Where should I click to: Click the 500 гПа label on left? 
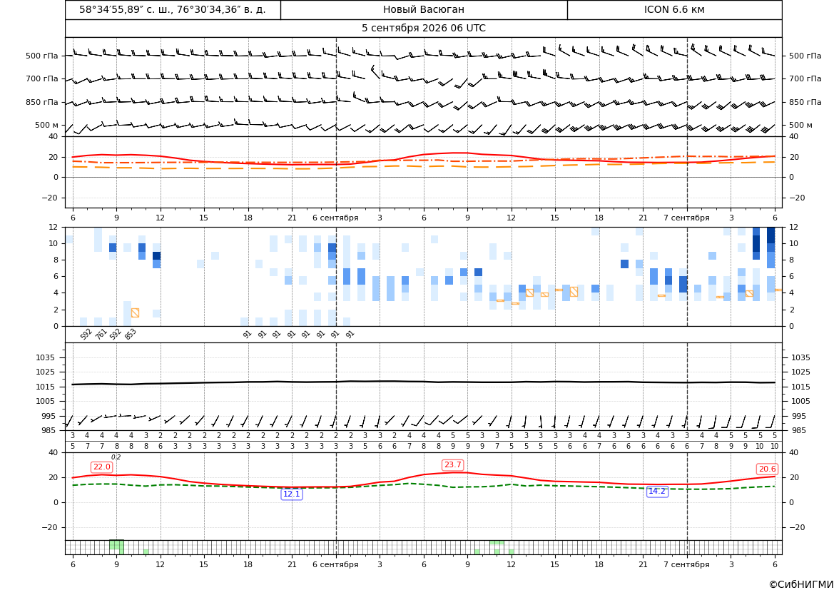click(x=42, y=56)
